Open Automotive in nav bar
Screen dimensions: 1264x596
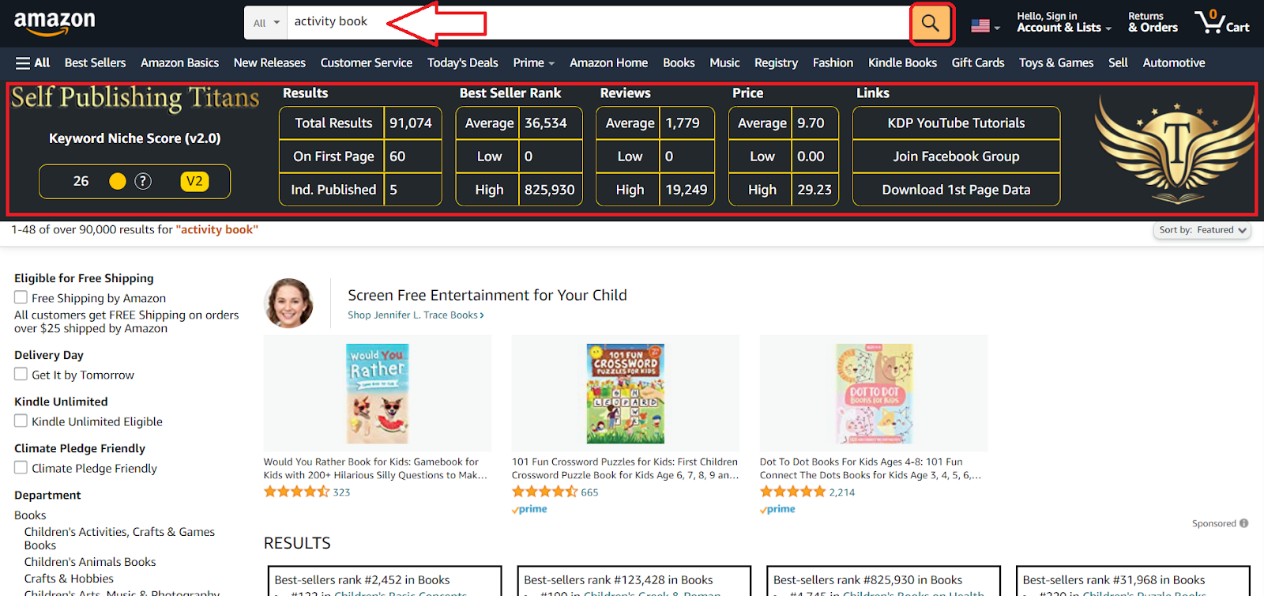[1174, 62]
